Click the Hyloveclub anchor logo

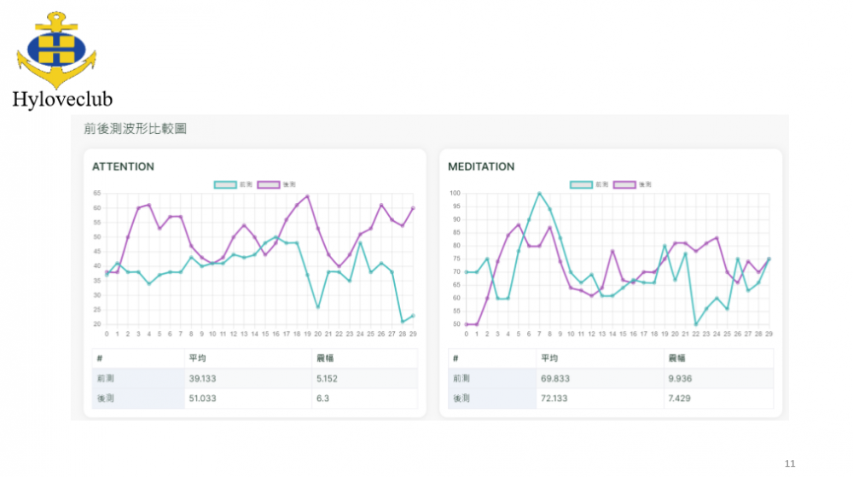[56, 49]
